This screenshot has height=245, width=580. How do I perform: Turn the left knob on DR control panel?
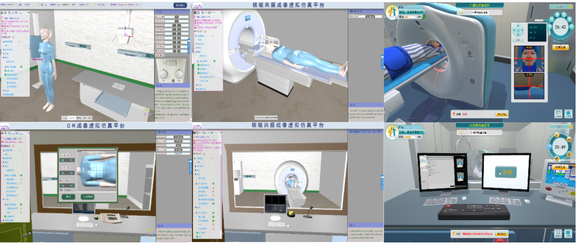coord(164,75)
